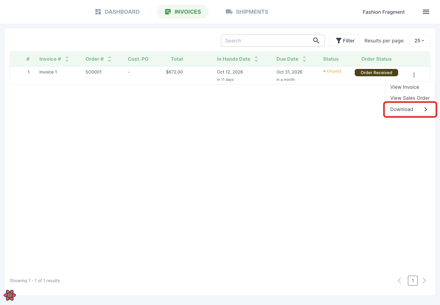The image size is (440, 305).
Task: Select the Invoices tab
Action: coord(183,12)
